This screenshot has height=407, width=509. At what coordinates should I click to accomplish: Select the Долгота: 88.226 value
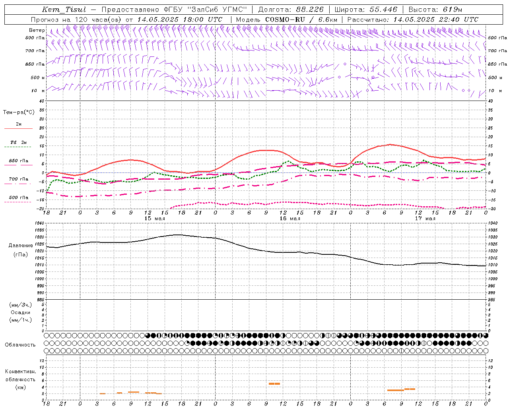(310, 10)
